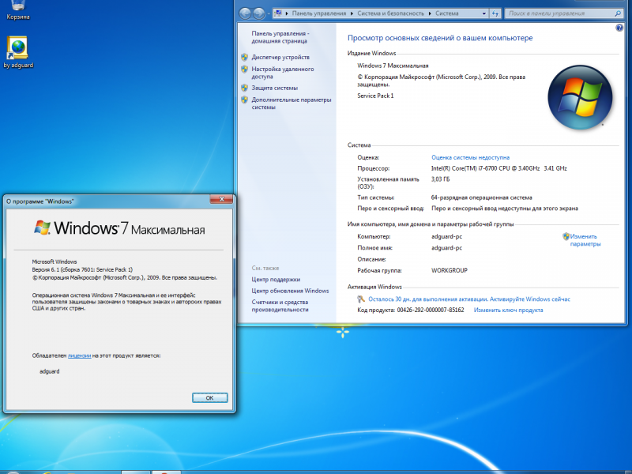Expand the arrow before Панель управления breadcrumb
The width and height of the screenshot is (632, 474).
(287, 13)
